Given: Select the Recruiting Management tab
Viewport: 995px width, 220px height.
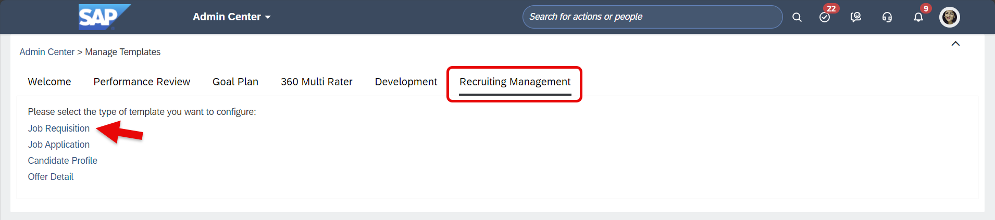Looking at the screenshot, I should click(x=515, y=82).
